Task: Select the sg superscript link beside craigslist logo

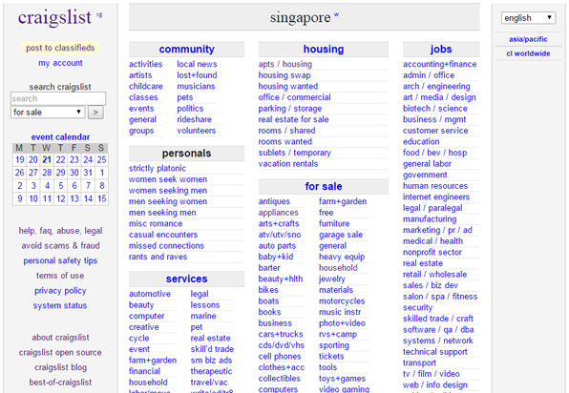Action: [x=99, y=15]
